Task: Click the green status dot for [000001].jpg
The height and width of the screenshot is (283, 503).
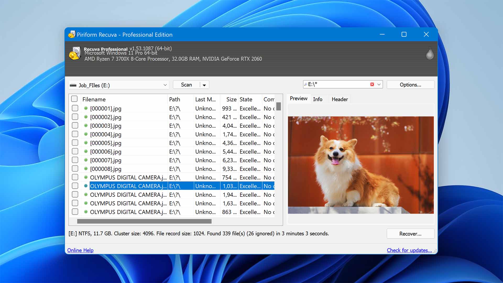Action: (86, 108)
